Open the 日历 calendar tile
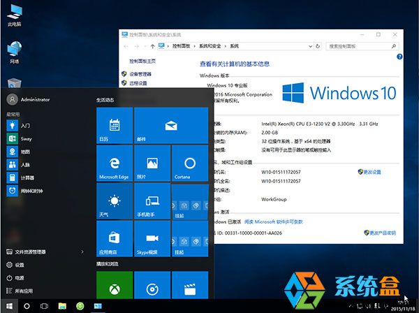The height and width of the screenshot is (313, 419). pos(115,125)
